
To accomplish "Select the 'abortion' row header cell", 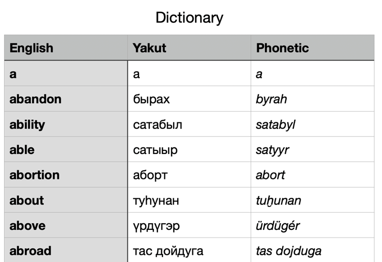I will pos(34,175).
